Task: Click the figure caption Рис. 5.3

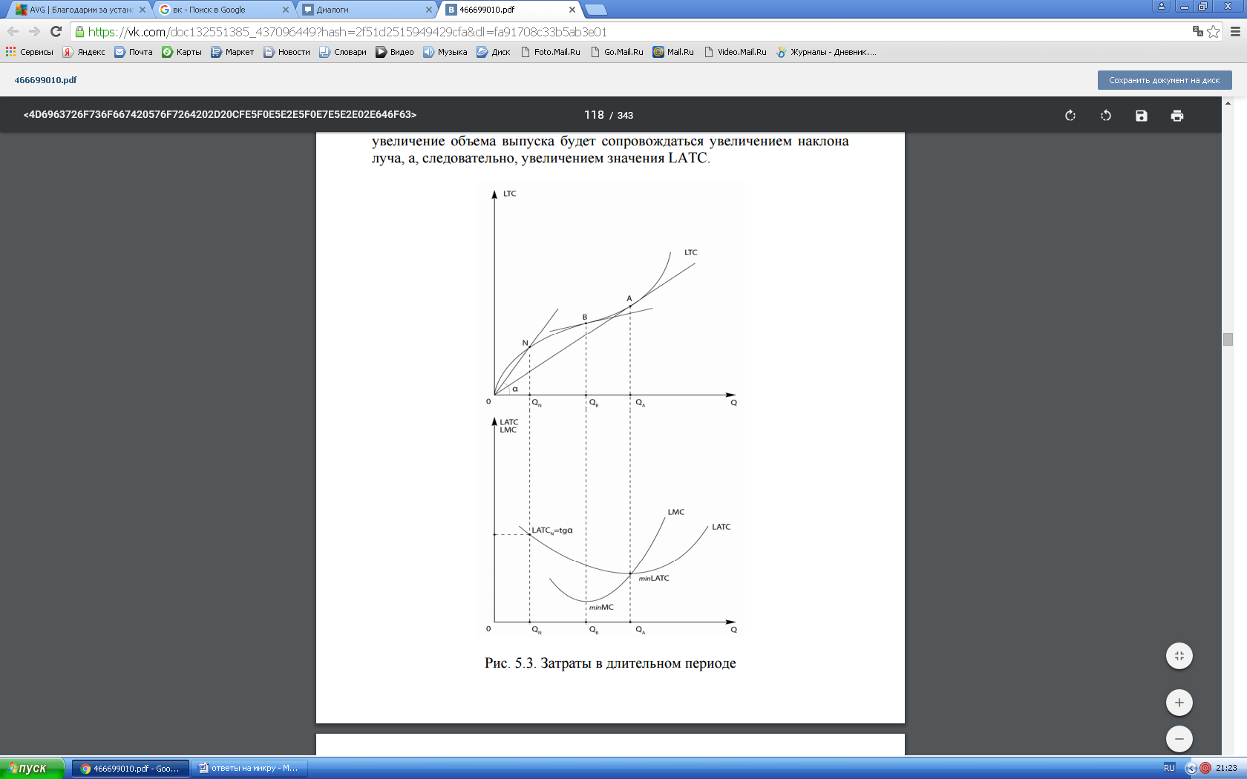Action: [610, 663]
